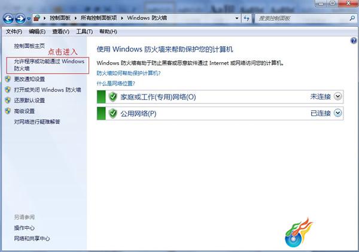Click green shield icon for 家庭或工作(专用)网络
The width and height of the screenshot is (359, 252).
(x=113, y=97)
